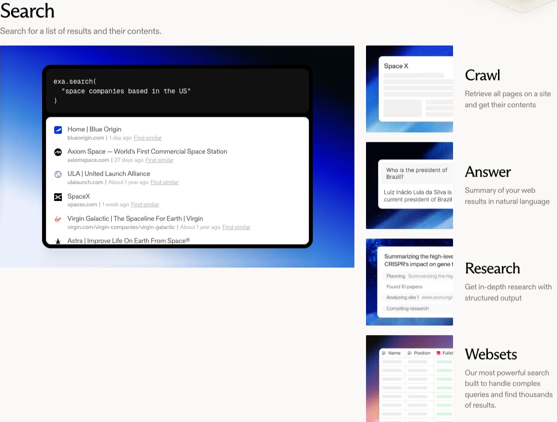This screenshot has height=422, width=557.
Task: Click the SpaceX X favicon icon
Action: coord(58,197)
